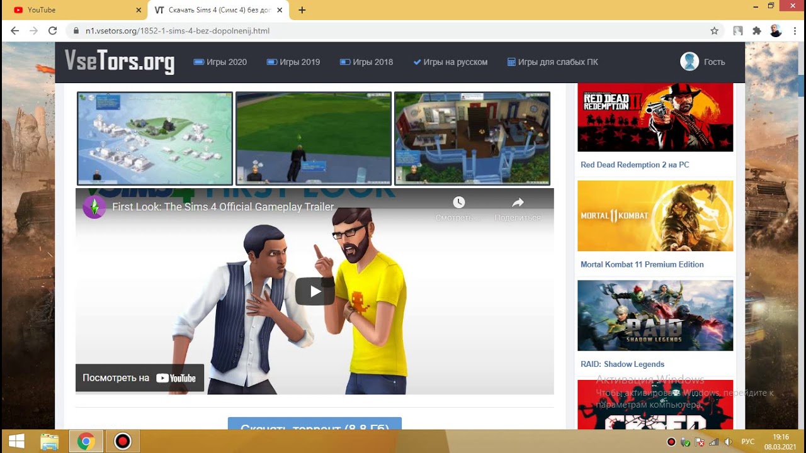Open the Chrome profile avatar
Viewport: 806px width, 453px height.
click(776, 31)
